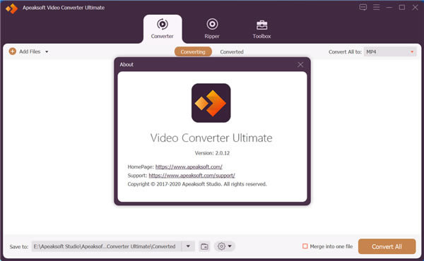Close the About dialog

300,64
